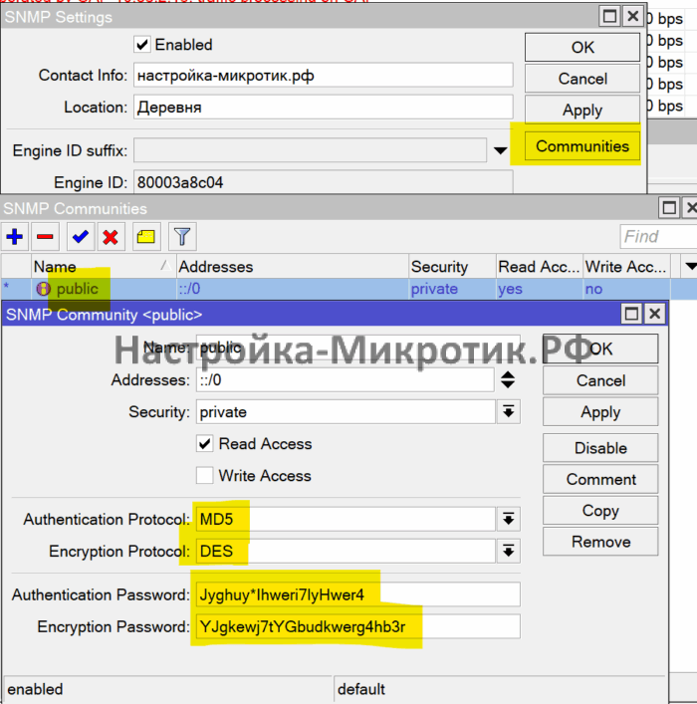The image size is (697, 704).
Task: Click the Engine ID field 80003a8c04
Action: [x=323, y=182]
